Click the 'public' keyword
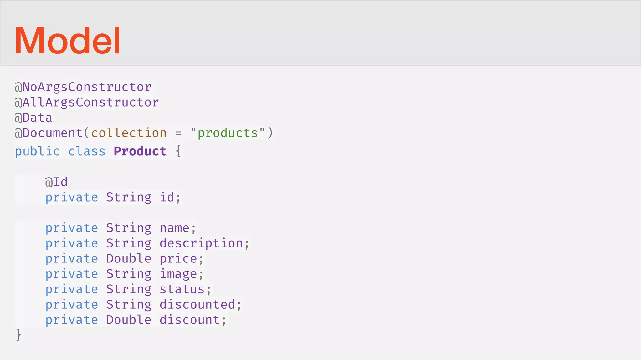 pyautogui.click(x=37, y=152)
